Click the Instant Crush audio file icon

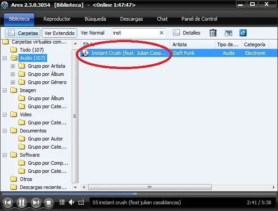[x=86, y=53]
